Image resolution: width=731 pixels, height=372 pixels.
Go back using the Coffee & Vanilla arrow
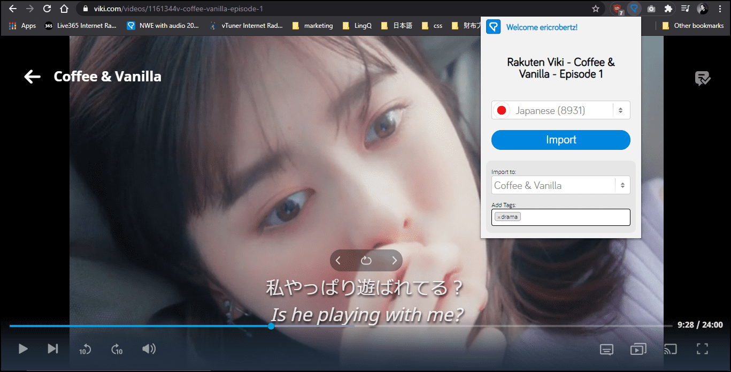(33, 77)
